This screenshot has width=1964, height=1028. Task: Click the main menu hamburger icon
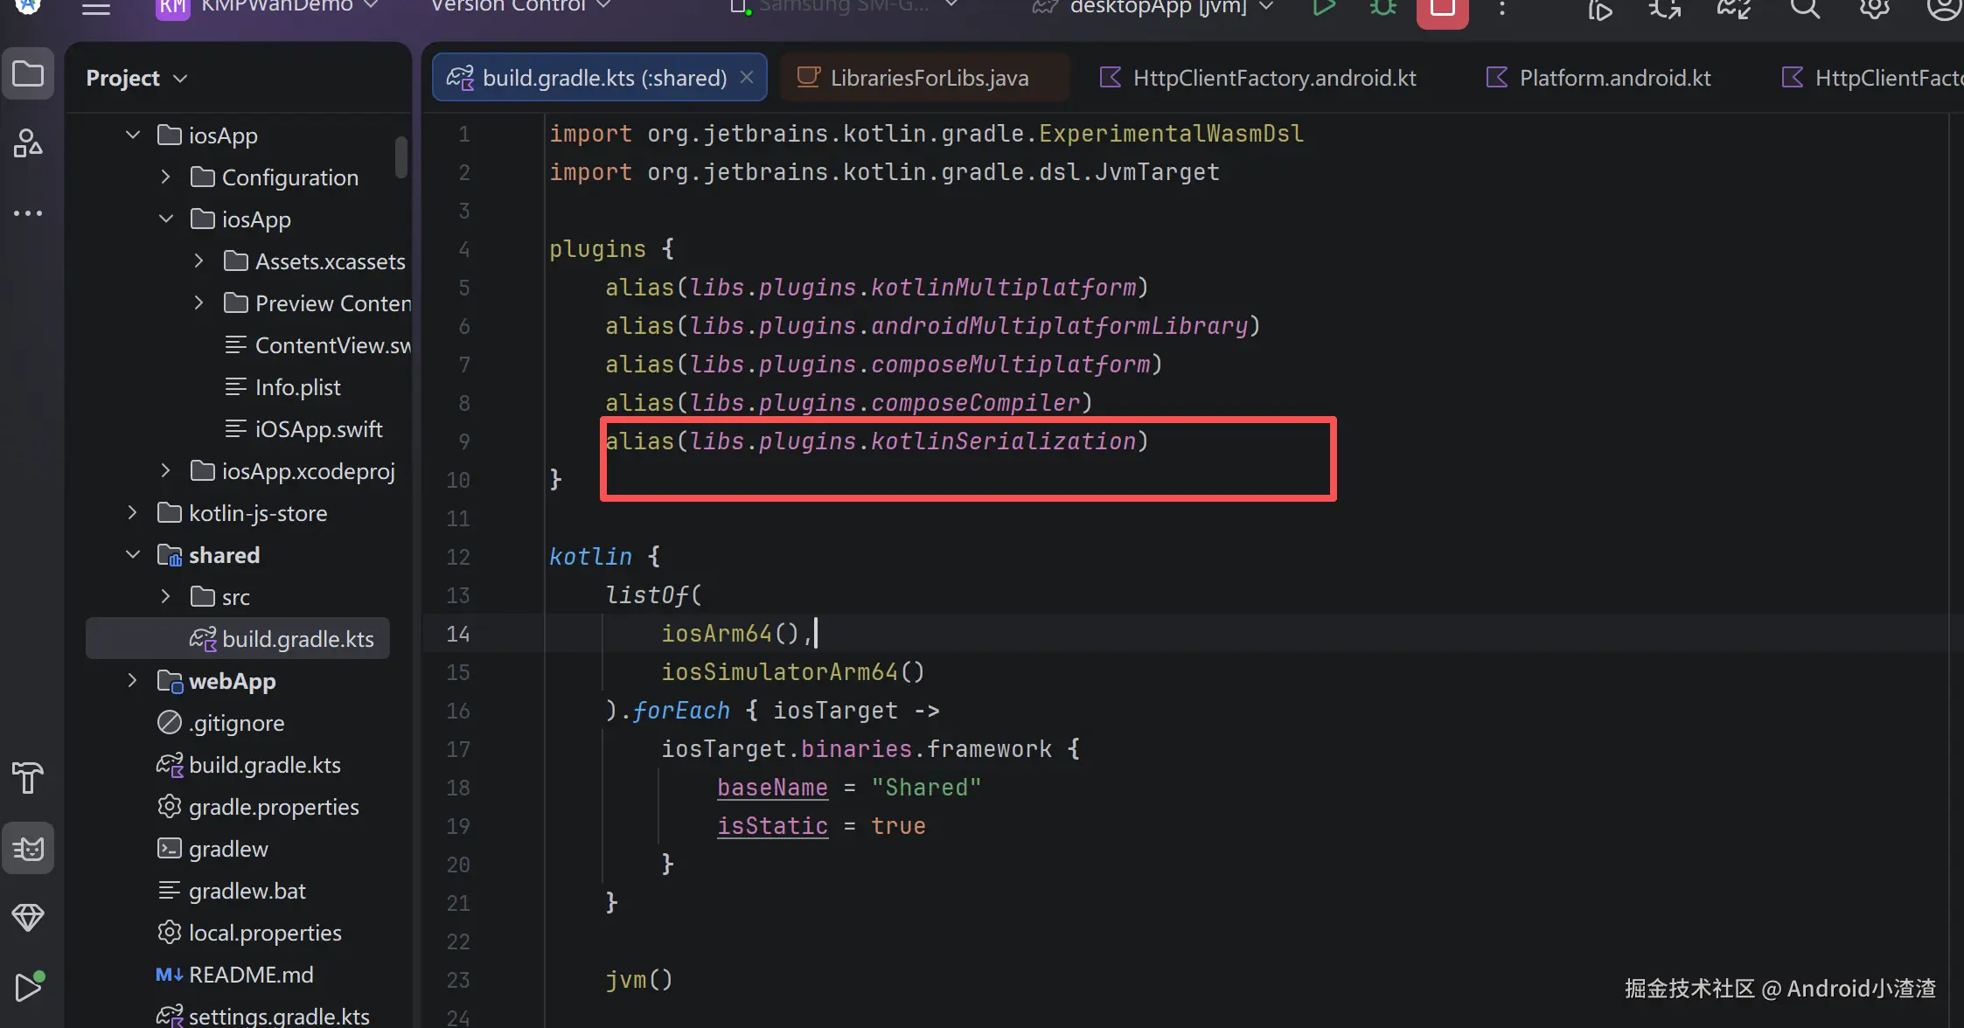pos(96,7)
